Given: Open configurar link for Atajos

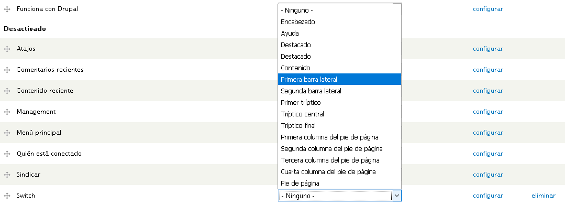Looking at the screenshot, I should tap(488, 49).
